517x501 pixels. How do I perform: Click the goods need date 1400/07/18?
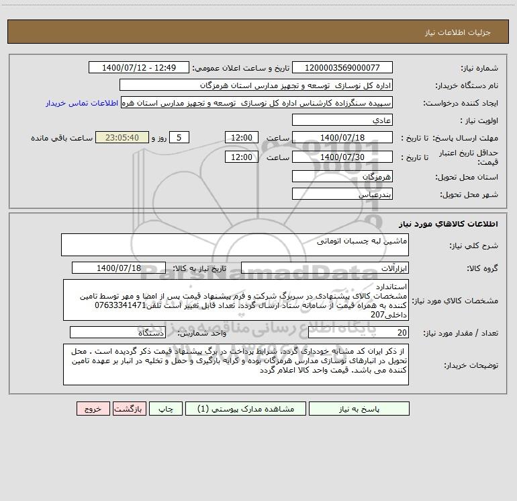pyautogui.click(x=119, y=268)
